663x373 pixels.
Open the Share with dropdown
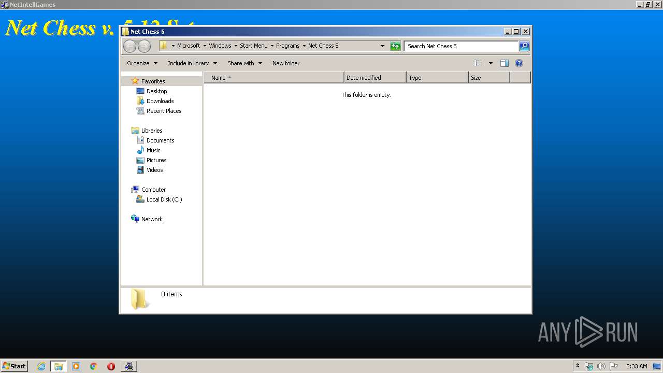(x=244, y=63)
